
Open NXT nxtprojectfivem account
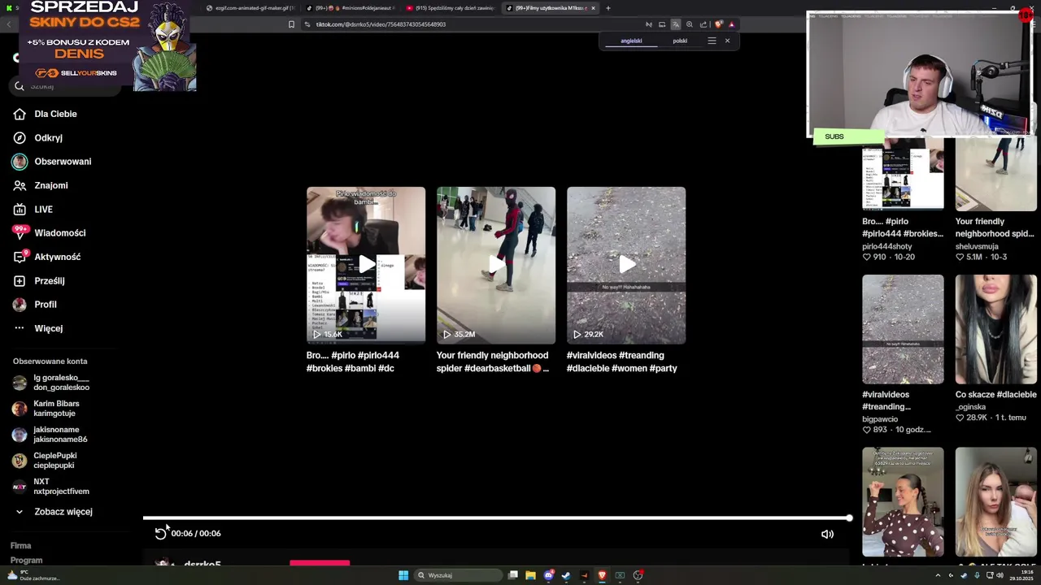pos(51,487)
